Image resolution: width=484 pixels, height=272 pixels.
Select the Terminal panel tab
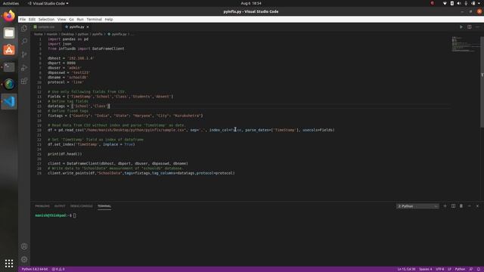tap(104, 206)
